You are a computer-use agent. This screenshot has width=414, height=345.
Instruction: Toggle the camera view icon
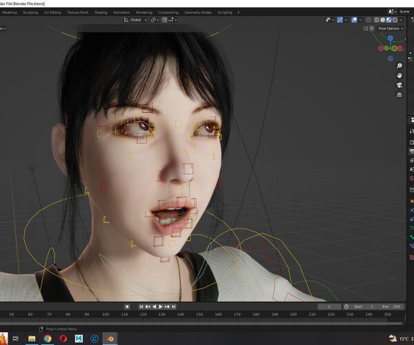(400, 85)
